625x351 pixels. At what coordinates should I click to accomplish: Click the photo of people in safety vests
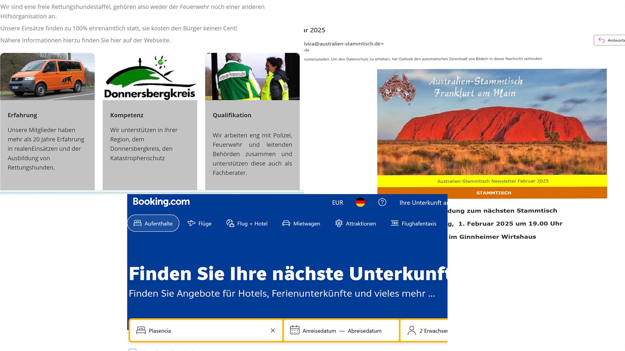(x=253, y=76)
